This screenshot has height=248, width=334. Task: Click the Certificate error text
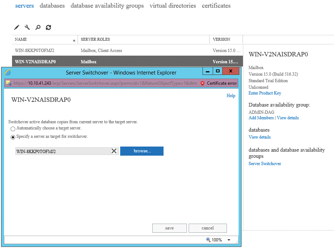(x=222, y=83)
